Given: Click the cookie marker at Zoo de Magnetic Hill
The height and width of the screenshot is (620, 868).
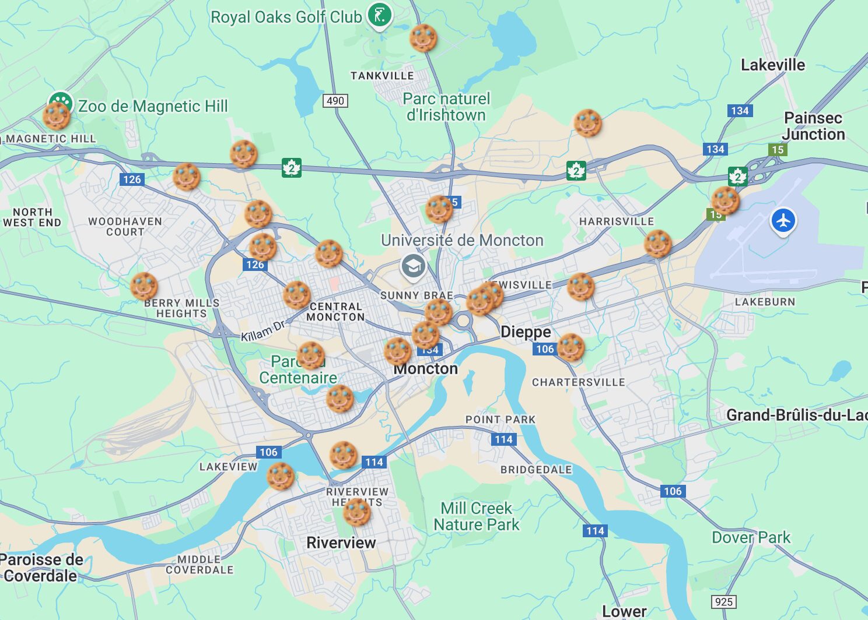Looking at the screenshot, I should pyautogui.click(x=57, y=115).
